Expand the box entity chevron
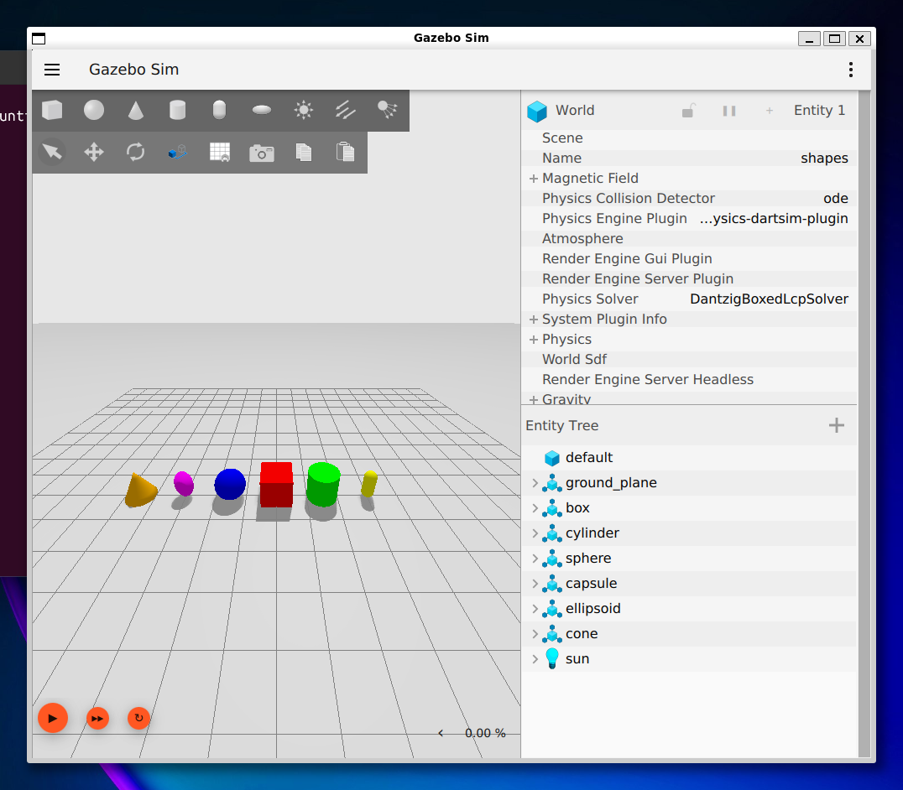This screenshot has width=903, height=790. (535, 508)
